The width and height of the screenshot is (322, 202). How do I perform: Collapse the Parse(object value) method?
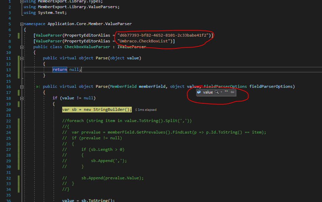pos(22,58)
